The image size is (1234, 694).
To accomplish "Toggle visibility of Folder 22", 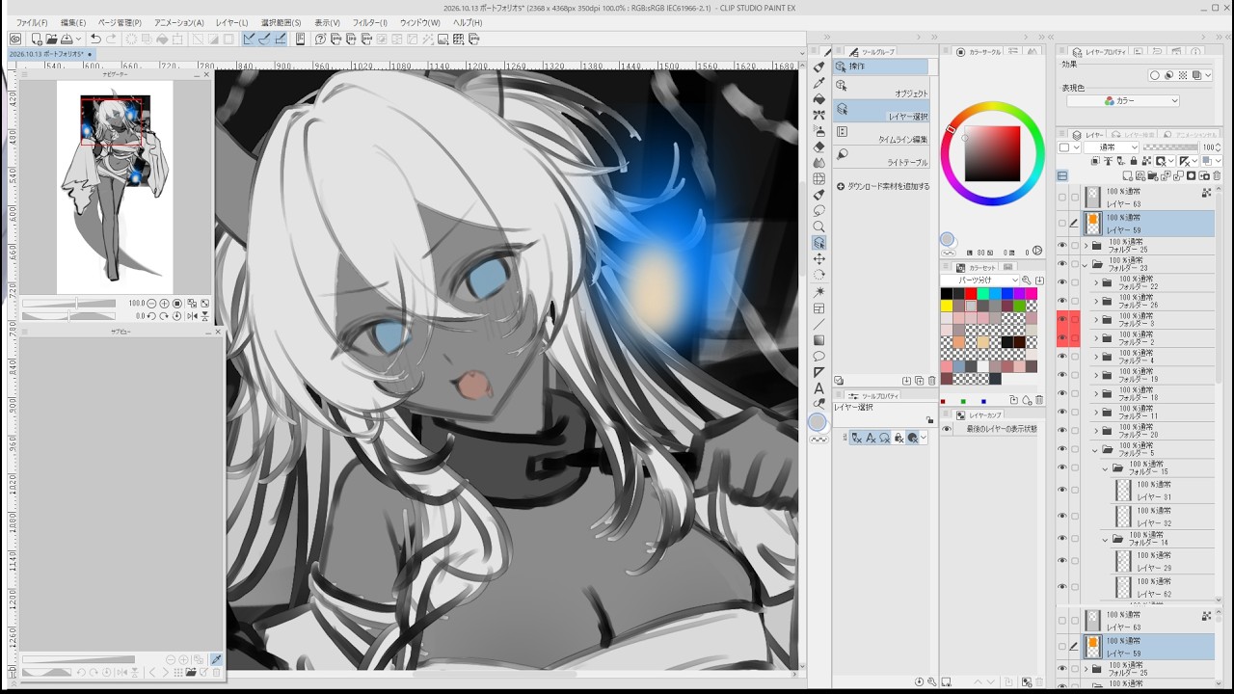I will pyautogui.click(x=1062, y=283).
